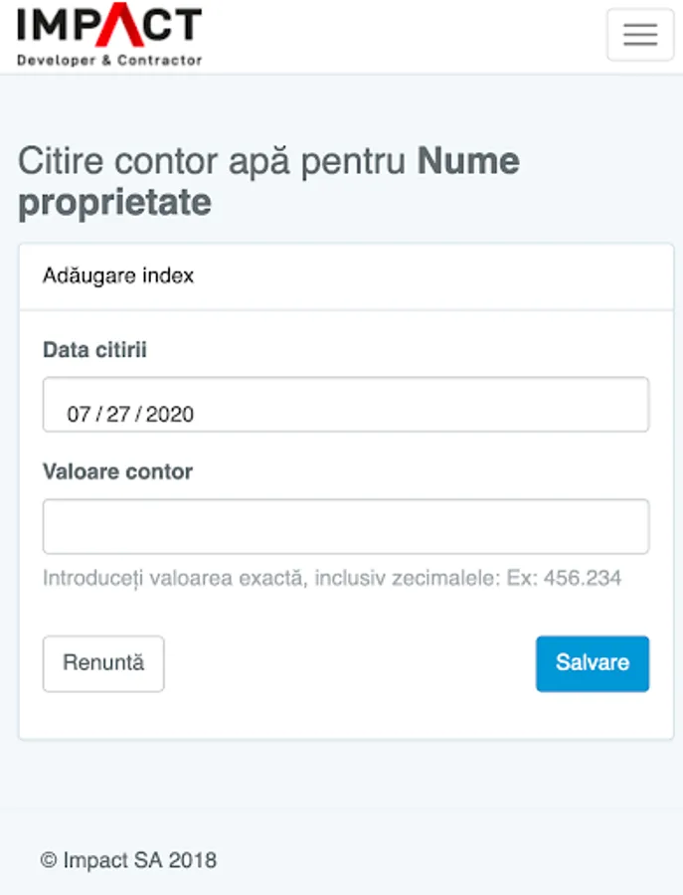683x895 pixels.
Task: Click the bold Nume proprietate text
Action: [x=467, y=161]
